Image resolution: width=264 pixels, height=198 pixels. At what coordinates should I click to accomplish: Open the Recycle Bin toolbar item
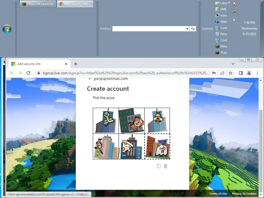(221, 34)
